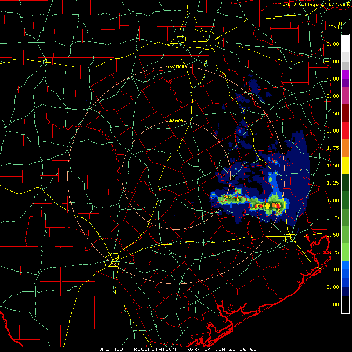The width and height of the screenshot is (352, 352).
Task: Click the '0.50' legend value
Action: coord(333,235)
